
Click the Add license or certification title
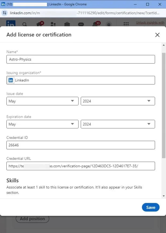tap(39, 35)
